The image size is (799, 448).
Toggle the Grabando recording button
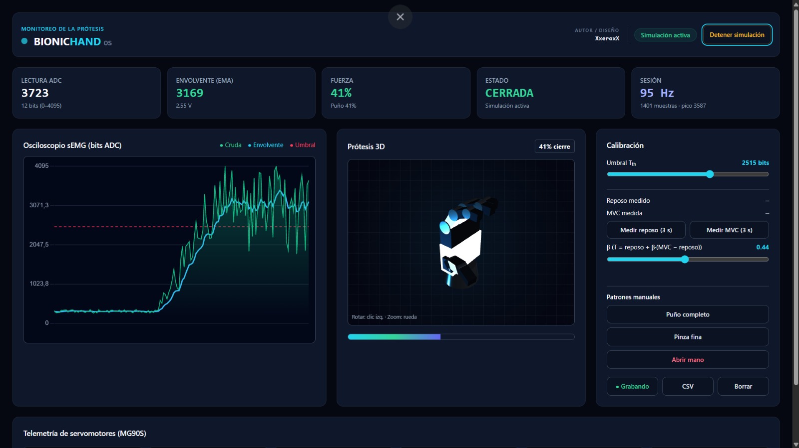[632, 386]
